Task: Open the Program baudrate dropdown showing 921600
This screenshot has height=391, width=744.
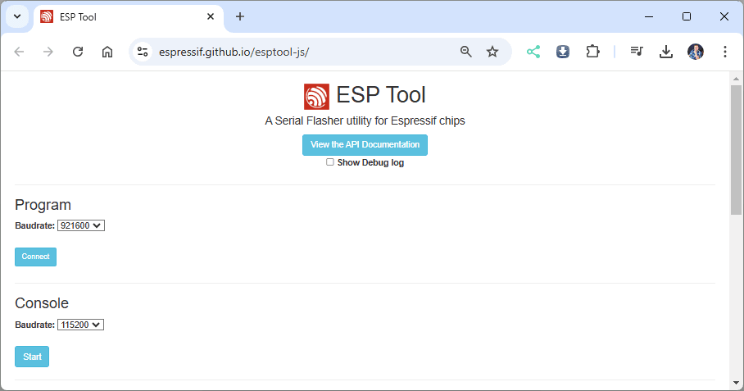Action: pyautogui.click(x=81, y=225)
